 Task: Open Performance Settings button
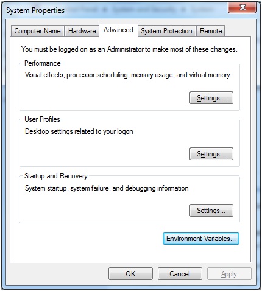(211, 98)
